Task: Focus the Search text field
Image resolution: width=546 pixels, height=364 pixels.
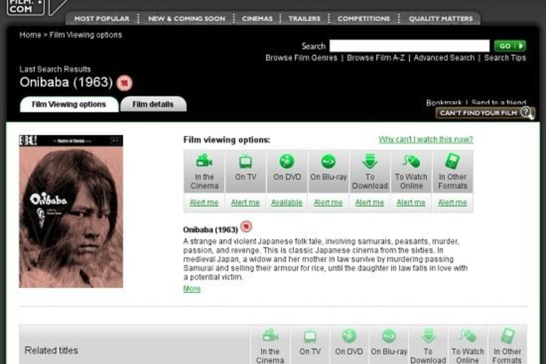Action: (x=409, y=46)
